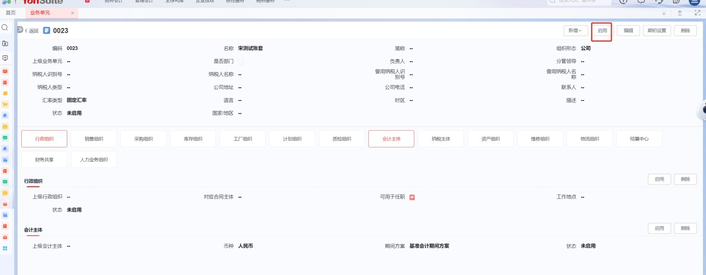
Task: Click the header 启用 button next to 编辑
Action: click(602, 30)
